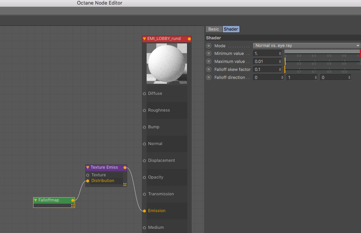Image resolution: width=361 pixels, height=233 pixels.
Task: Click the Distribution label in Texture Emiss
Action: [103, 181]
